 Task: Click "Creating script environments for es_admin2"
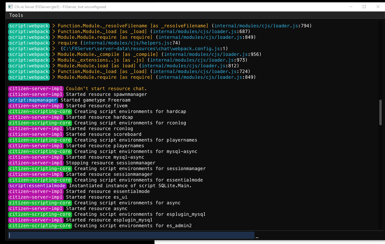tap(133, 226)
